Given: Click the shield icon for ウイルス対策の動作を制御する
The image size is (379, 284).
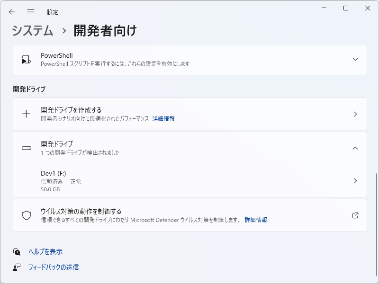Looking at the screenshot, I should point(26,215).
